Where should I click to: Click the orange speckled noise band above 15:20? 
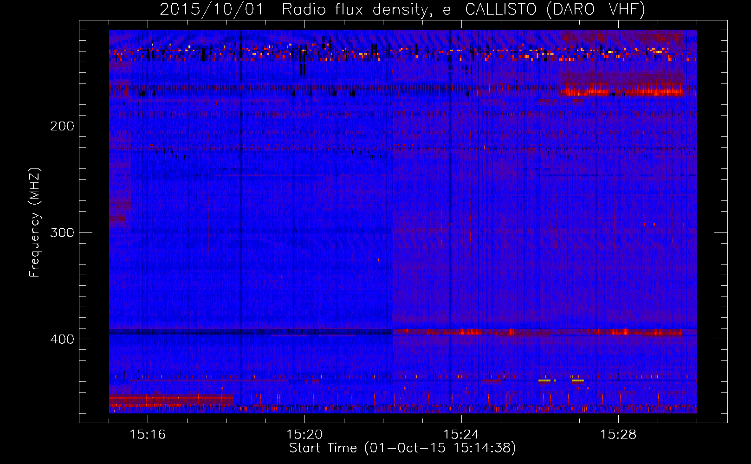coord(304,52)
